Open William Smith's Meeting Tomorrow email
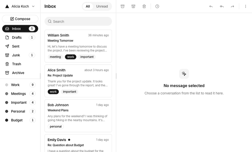The width and height of the screenshot is (252, 152). [x=78, y=46]
